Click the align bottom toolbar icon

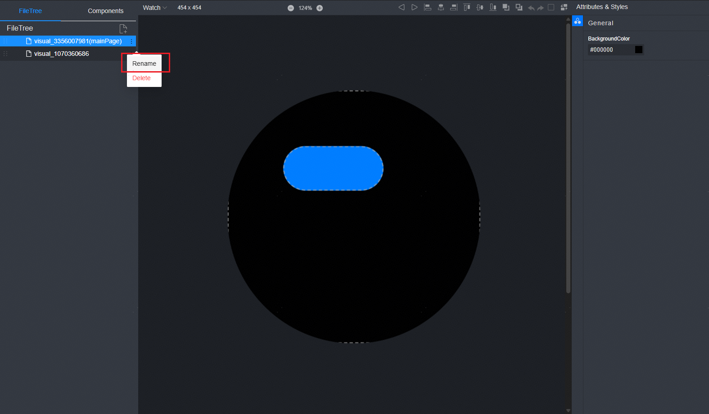pyautogui.click(x=493, y=7)
